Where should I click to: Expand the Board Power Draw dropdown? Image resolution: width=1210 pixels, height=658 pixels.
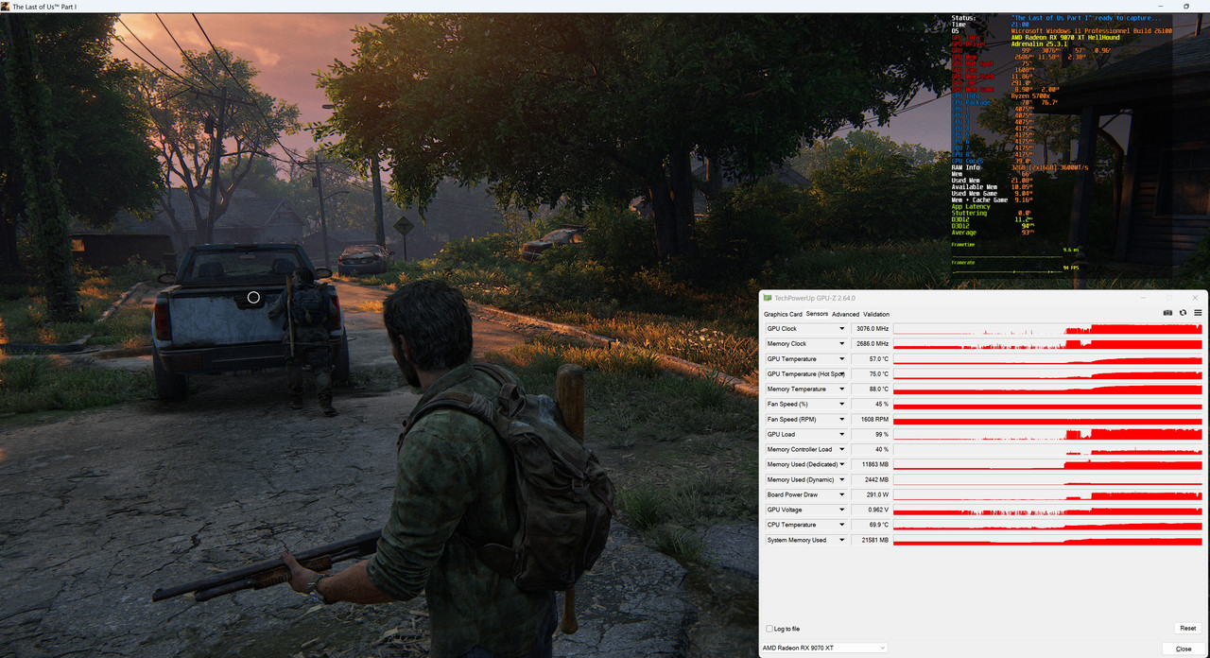[x=842, y=494]
